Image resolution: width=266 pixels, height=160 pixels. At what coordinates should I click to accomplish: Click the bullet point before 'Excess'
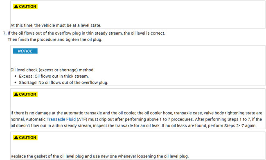[16, 76]
